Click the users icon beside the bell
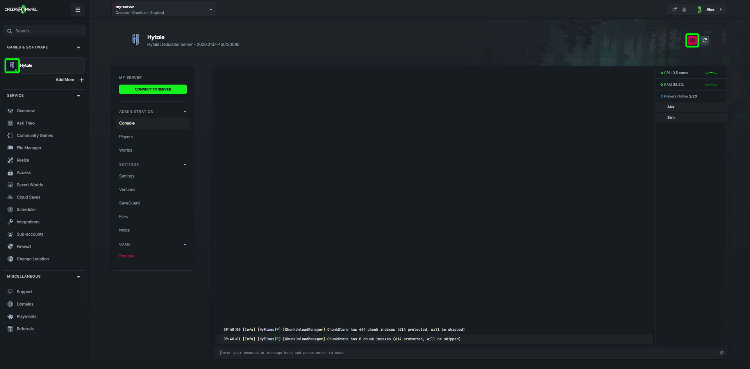This screenshot has height=369, width=750. (x=675, y=10)
